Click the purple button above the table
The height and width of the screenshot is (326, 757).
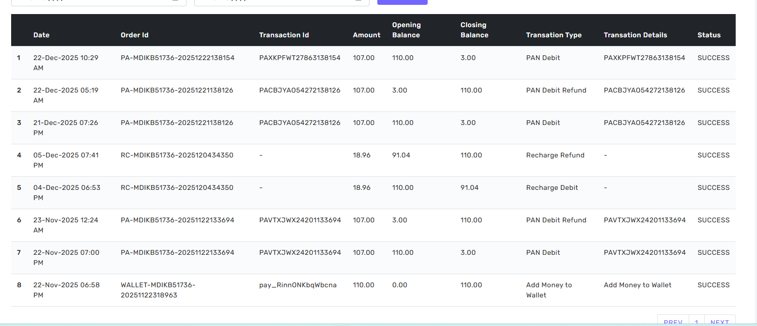click(x=402, y=2)
